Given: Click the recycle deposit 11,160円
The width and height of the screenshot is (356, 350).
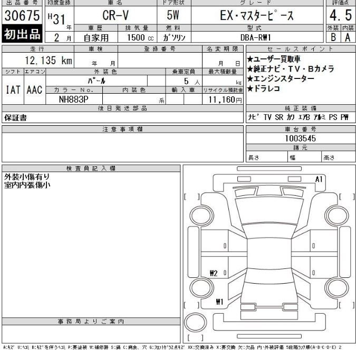Looking at the screenshot, I should coord(225,99).
